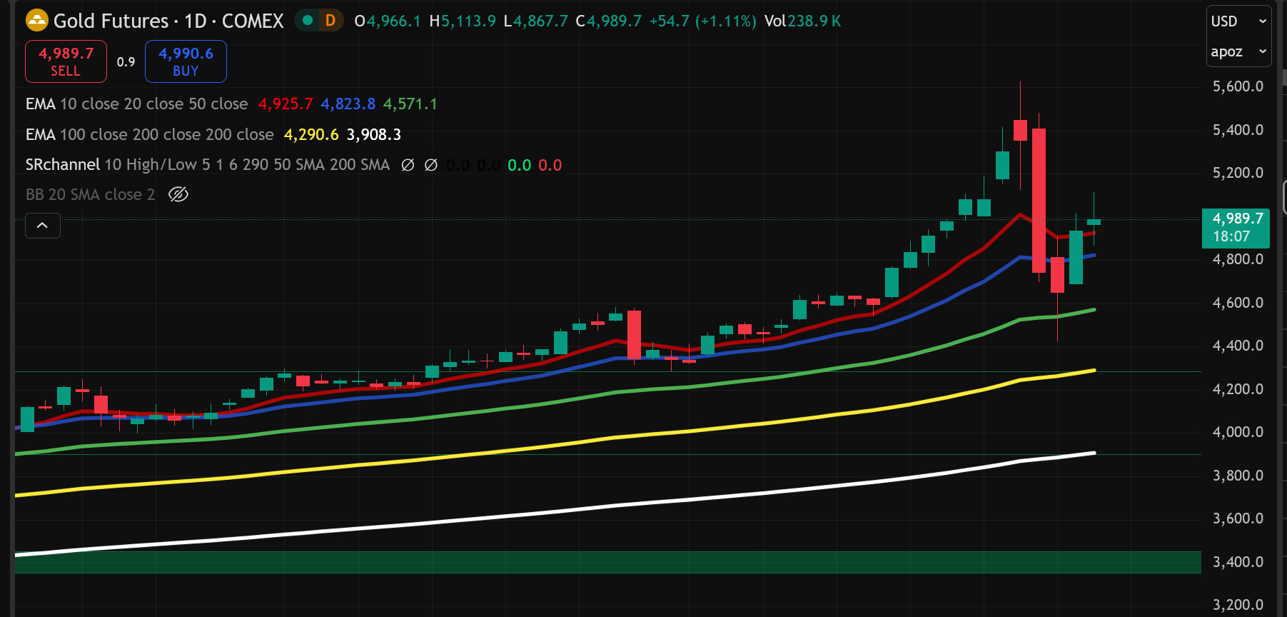The height and width of the screenshot is (617, 1287).
Task: Click the green 4,989.7 current price label
Action: tap(1237, 227)
